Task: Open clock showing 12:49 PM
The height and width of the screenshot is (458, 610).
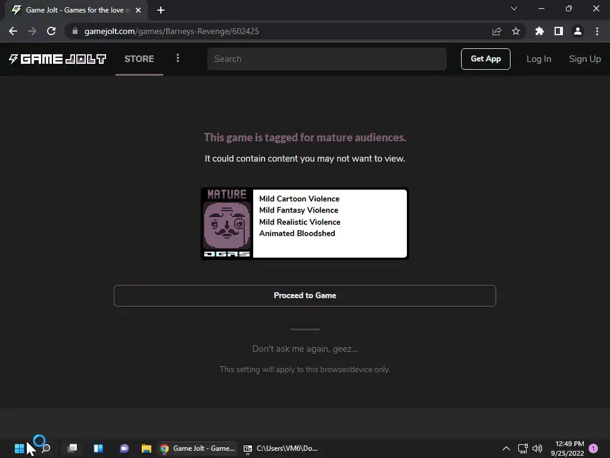Action: coord(568,448)
